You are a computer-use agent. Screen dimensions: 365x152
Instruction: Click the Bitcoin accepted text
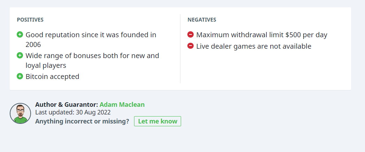[52, 77]
